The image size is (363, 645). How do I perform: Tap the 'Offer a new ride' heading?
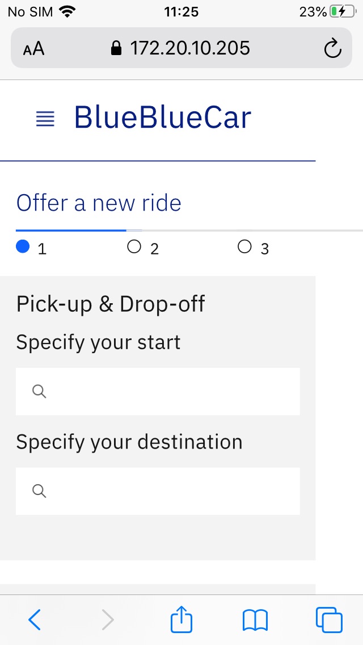(x=99, y=203)
